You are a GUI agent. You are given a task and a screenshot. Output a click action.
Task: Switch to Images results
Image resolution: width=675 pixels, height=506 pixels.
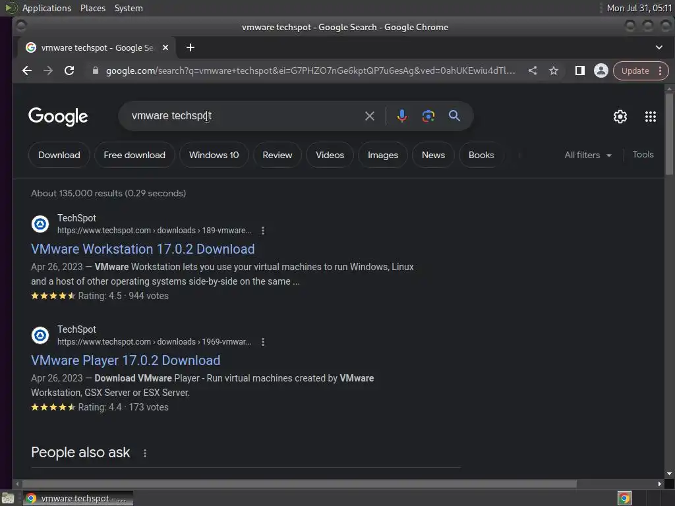383,155
